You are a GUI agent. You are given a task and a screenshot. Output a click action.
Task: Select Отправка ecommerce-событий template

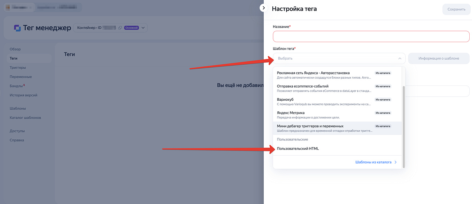(x=337, y=88)
